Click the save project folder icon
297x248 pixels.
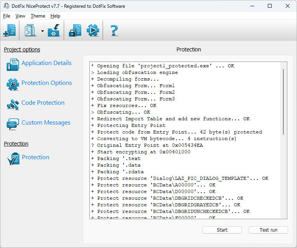tap(54, 30)
